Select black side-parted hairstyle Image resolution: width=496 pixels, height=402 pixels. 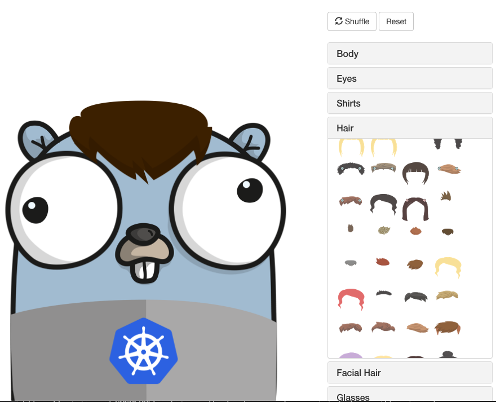415,297
